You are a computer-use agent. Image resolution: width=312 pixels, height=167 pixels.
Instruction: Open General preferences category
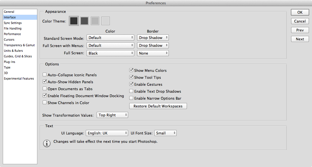[x=20, y=12]
